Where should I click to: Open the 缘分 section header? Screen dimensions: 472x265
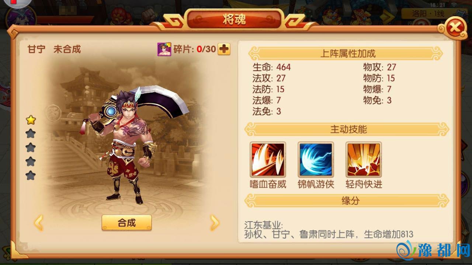pyautogui.click(x=348, y=201)
